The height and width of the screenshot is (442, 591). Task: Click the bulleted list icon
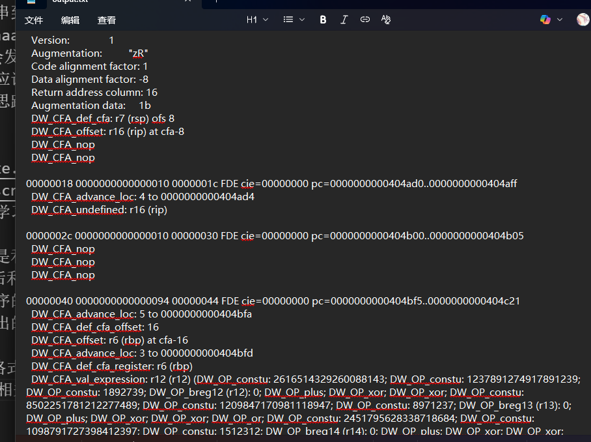[288, 20]
